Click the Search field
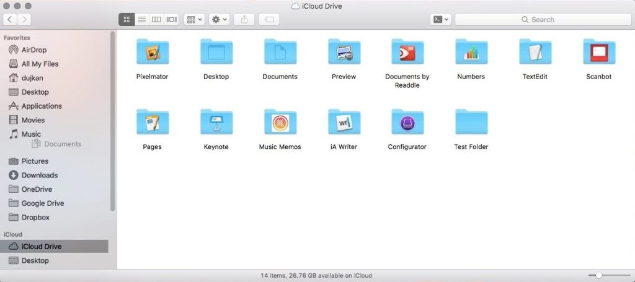Image resolution: width=635 pixels, height=282 pixels. 543,19
